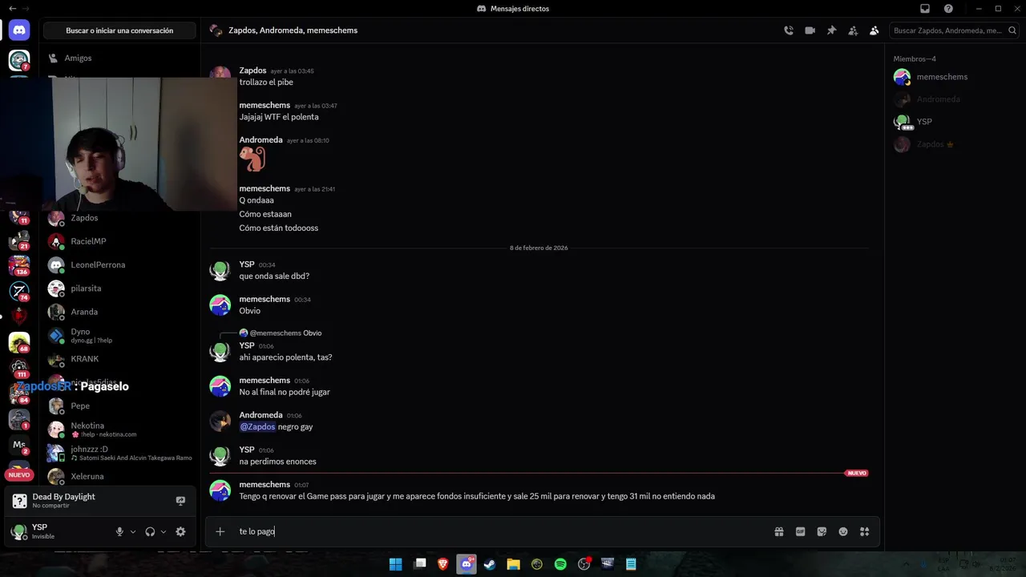The width and height of the screenshot is (1026, 577).
Task: Open the direct message with pilarsita
Action: (x=120, y=288)
